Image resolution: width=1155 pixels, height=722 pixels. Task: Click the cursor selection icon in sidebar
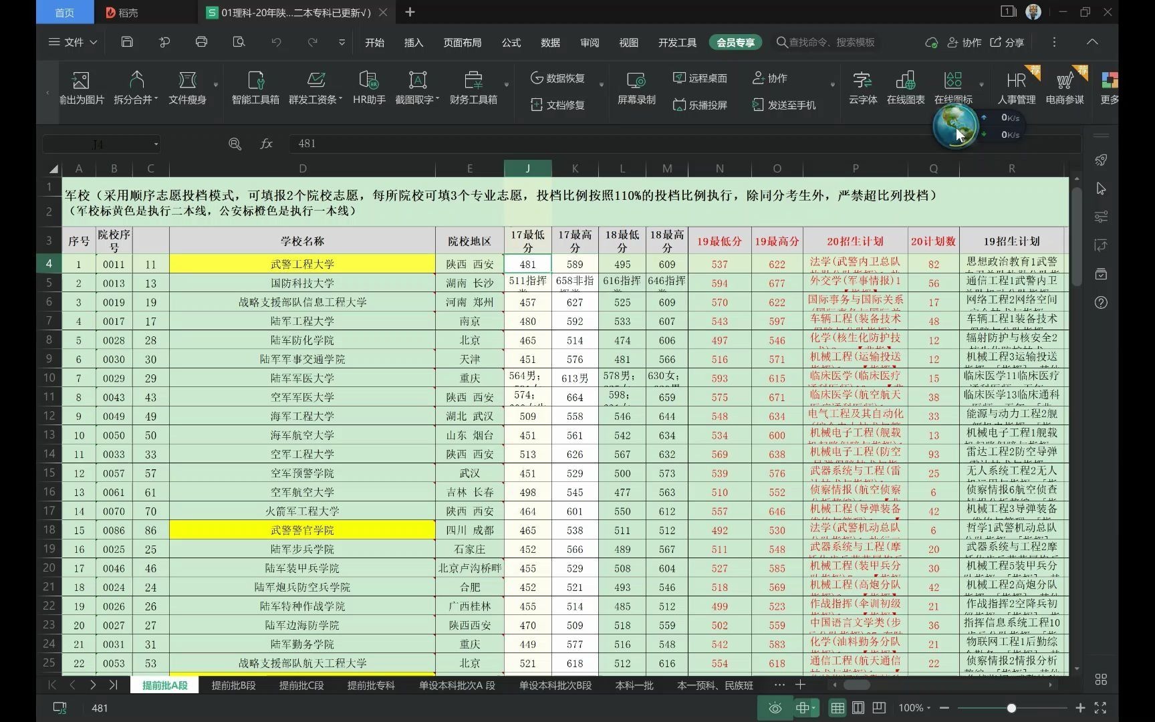(1102, 189)
